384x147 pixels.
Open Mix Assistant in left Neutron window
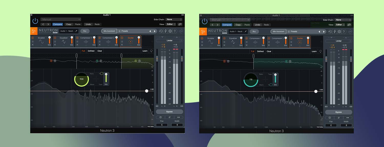(x=109, y=31)
